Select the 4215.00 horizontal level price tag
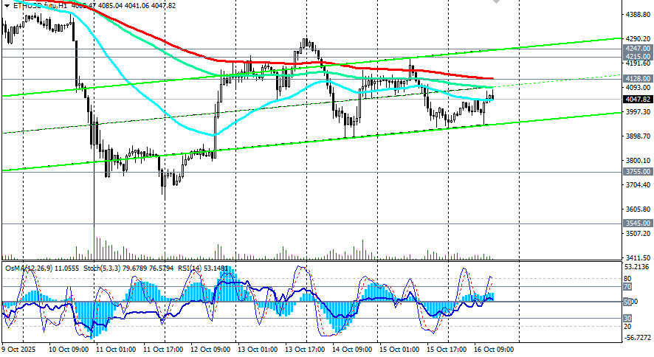 [x=638, y=57]
